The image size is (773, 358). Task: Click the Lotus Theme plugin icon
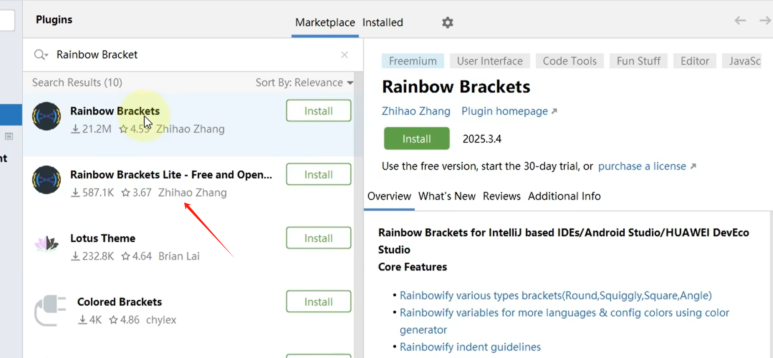(46, 243)
